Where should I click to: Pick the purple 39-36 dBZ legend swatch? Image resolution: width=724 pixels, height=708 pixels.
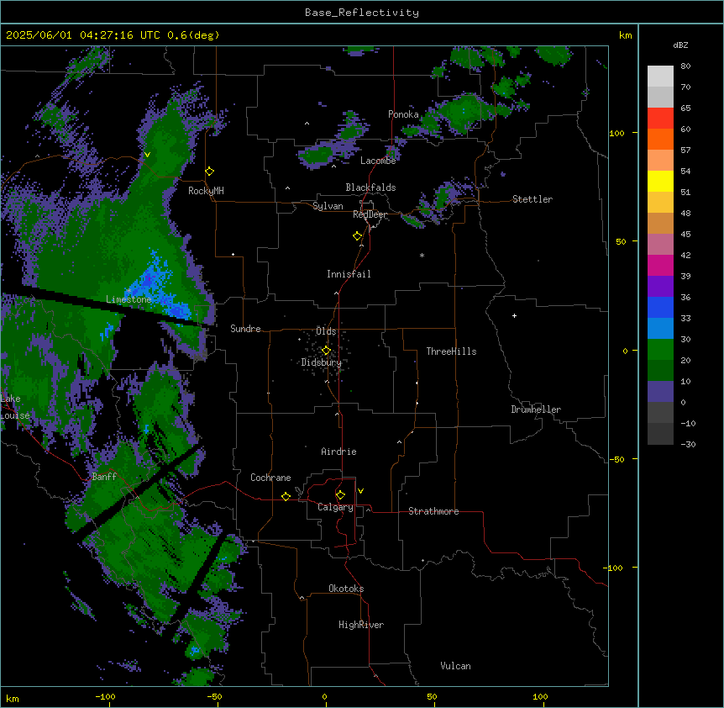660,287
